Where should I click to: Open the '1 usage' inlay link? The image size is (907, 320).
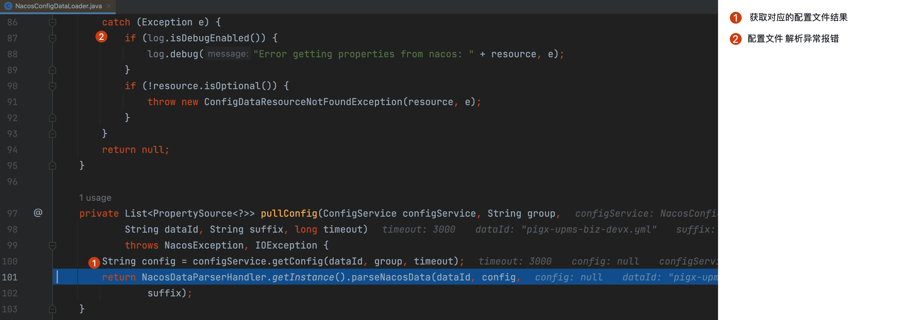(x=95, y=198)
